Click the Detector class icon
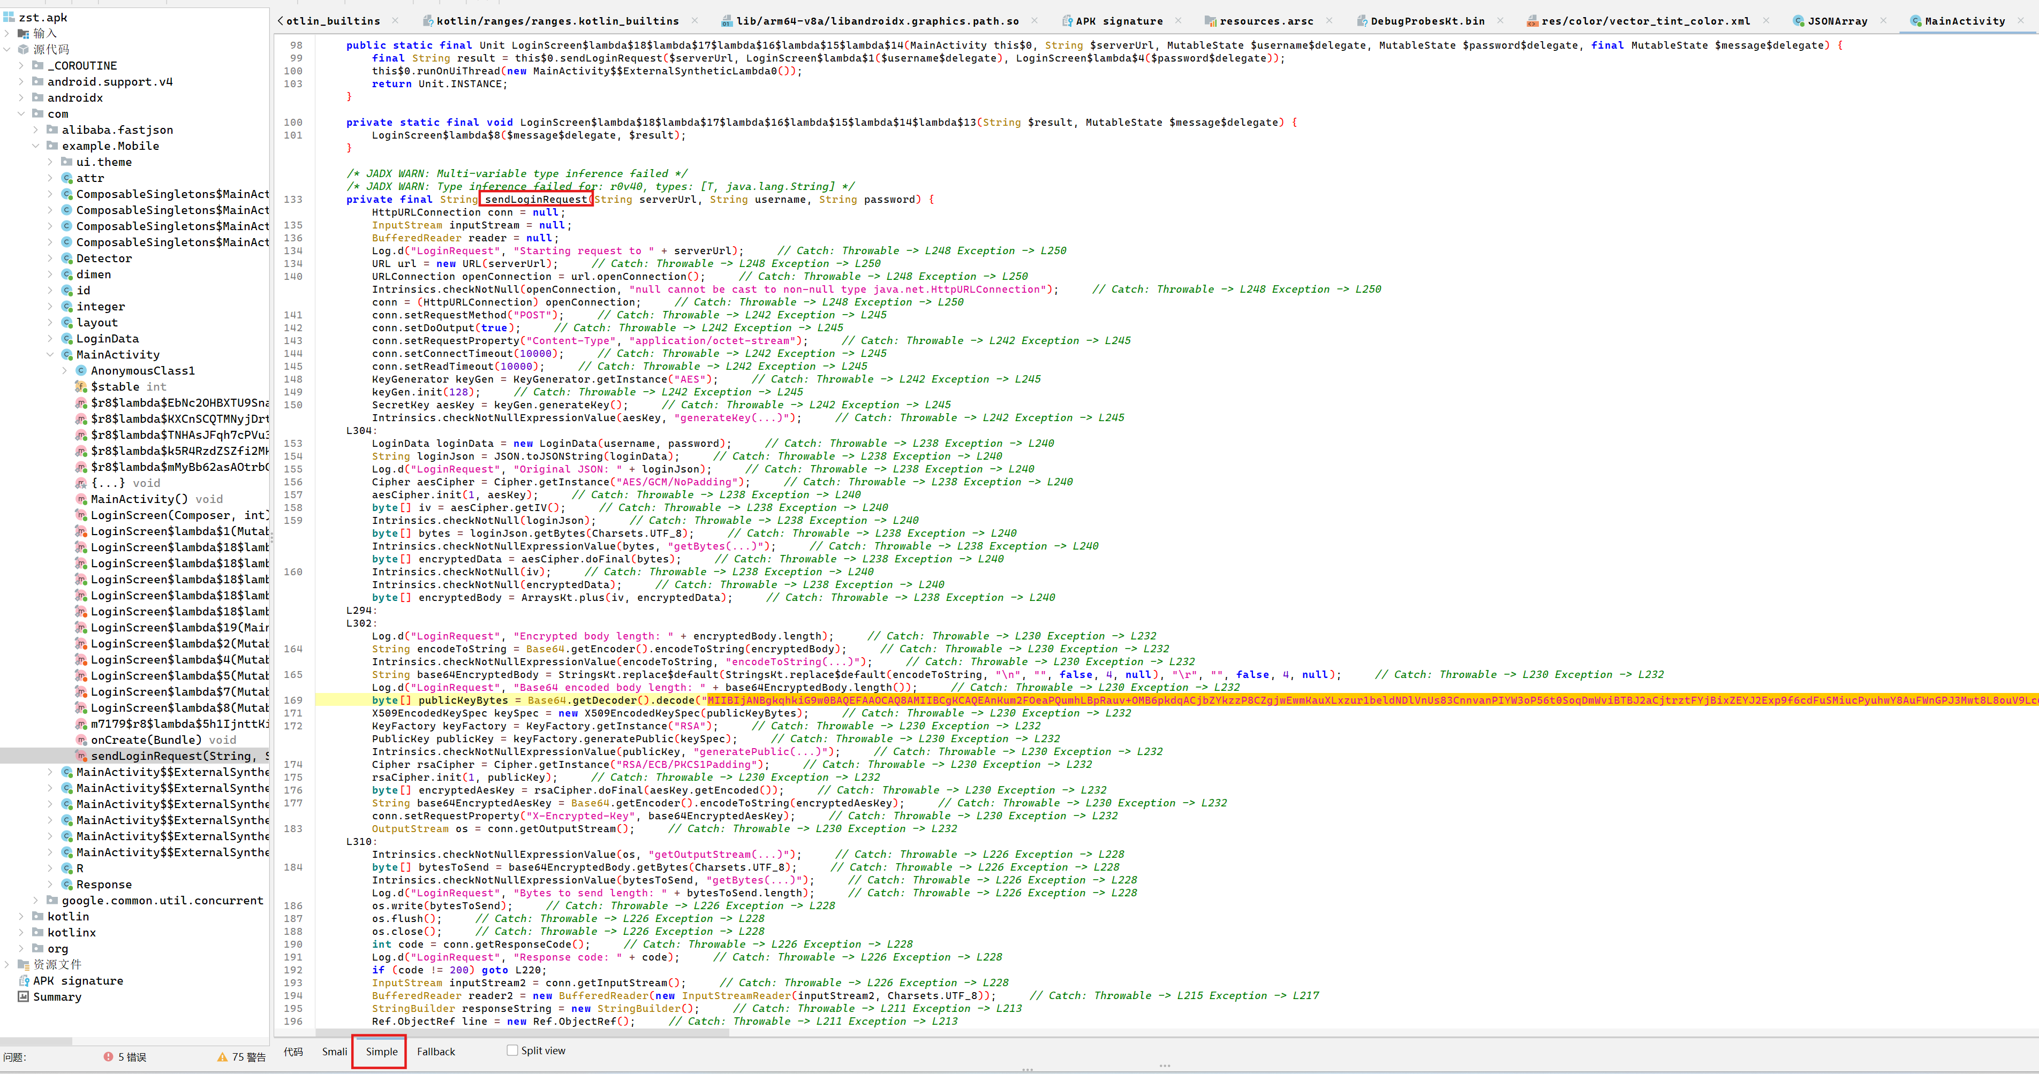This screenshot has width=2039, height=1074. (x=67, y=258)
